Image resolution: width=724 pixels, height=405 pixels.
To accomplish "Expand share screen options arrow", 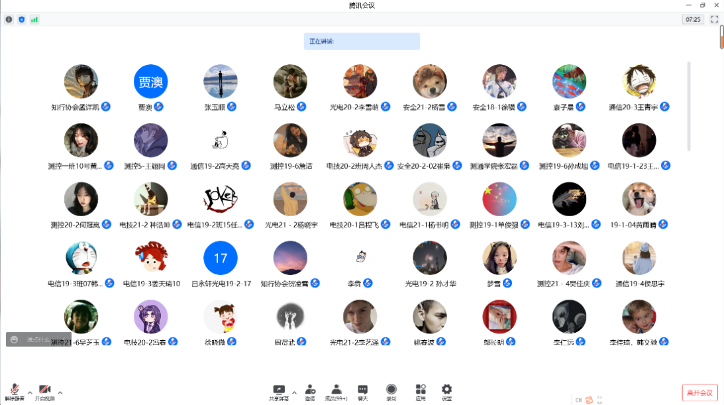I will [294, 392].
